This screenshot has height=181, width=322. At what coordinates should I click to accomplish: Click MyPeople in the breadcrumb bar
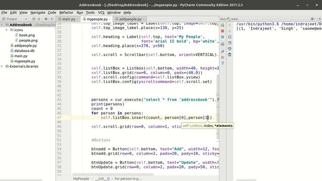(x=81, y=178)
